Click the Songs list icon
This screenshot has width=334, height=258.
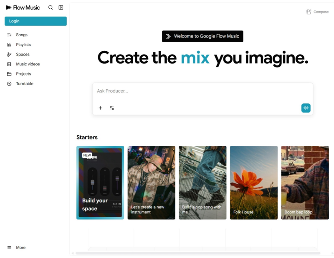pyautogui.click(x=9, y=35)
